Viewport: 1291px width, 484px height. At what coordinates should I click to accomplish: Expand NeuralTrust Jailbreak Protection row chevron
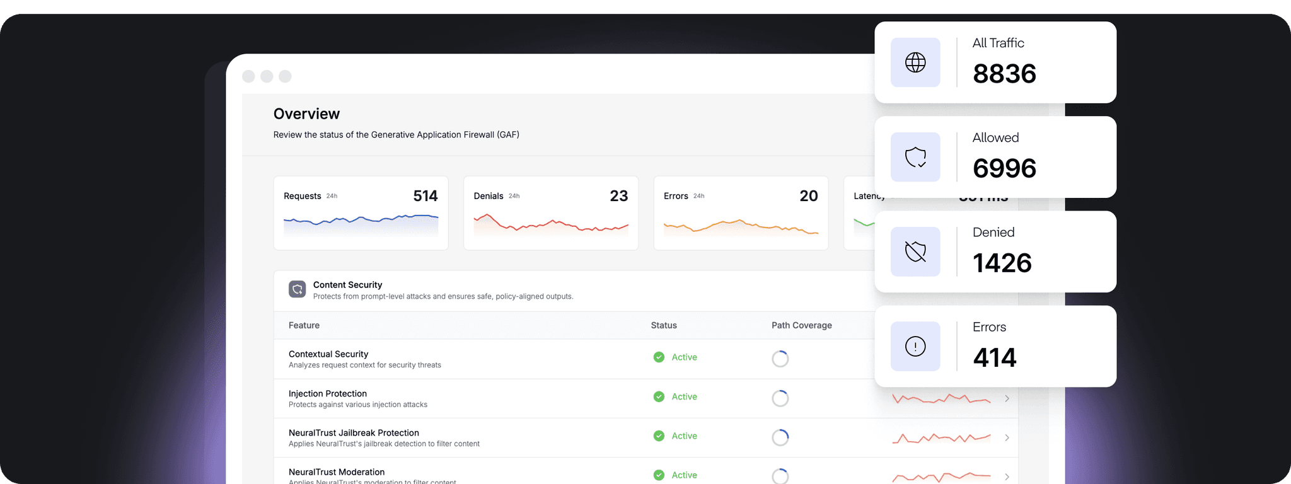(1007, 437)
